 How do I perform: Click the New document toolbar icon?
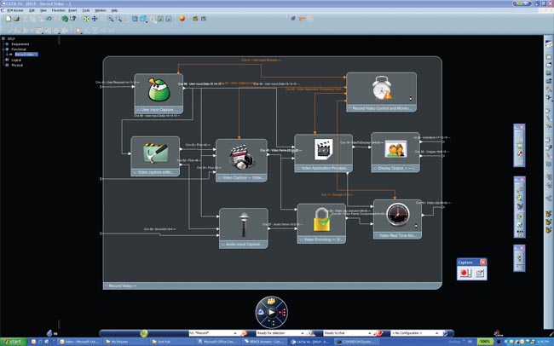pyautogui.click(x=9, y=19)
